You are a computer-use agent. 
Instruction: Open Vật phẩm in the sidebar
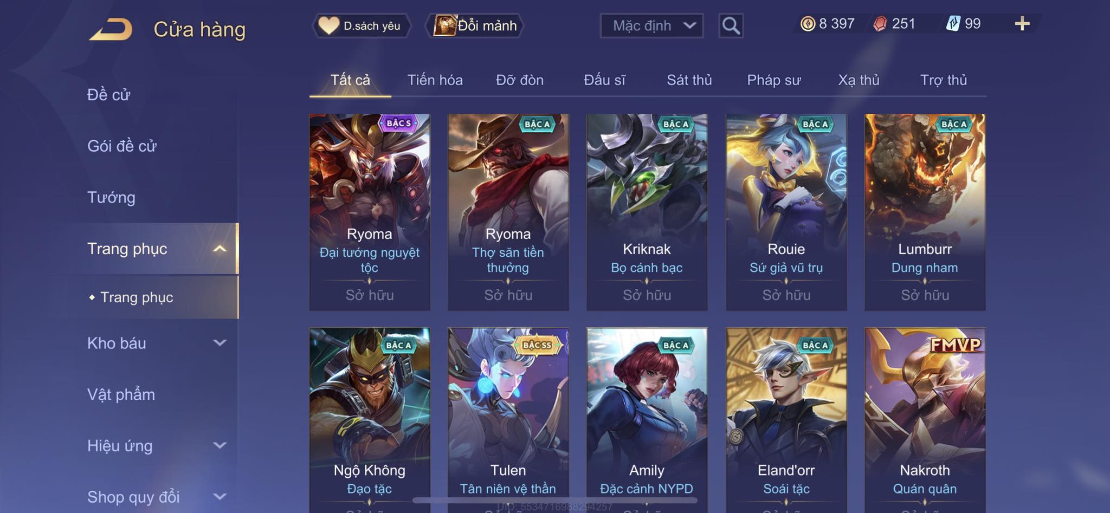(121, 394)
